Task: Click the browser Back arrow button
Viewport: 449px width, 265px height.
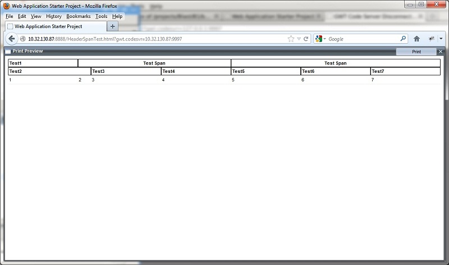Action: [x=11, y=39]
